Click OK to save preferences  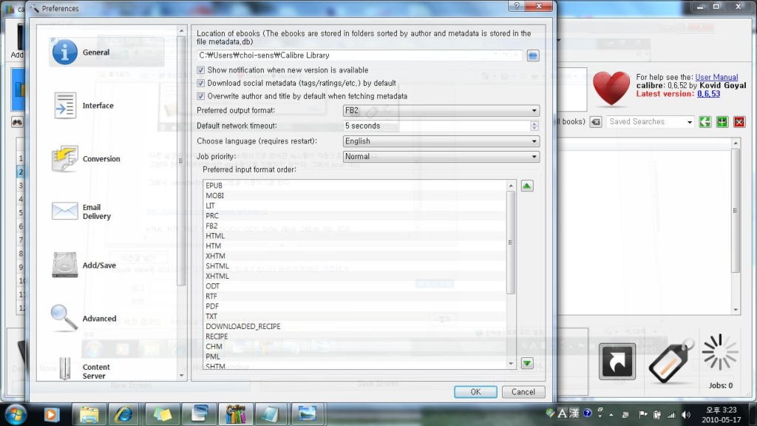point(475,392)
